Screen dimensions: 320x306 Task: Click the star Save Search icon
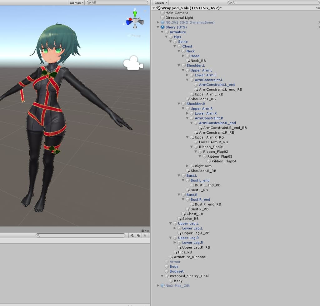tap(144, 235)
